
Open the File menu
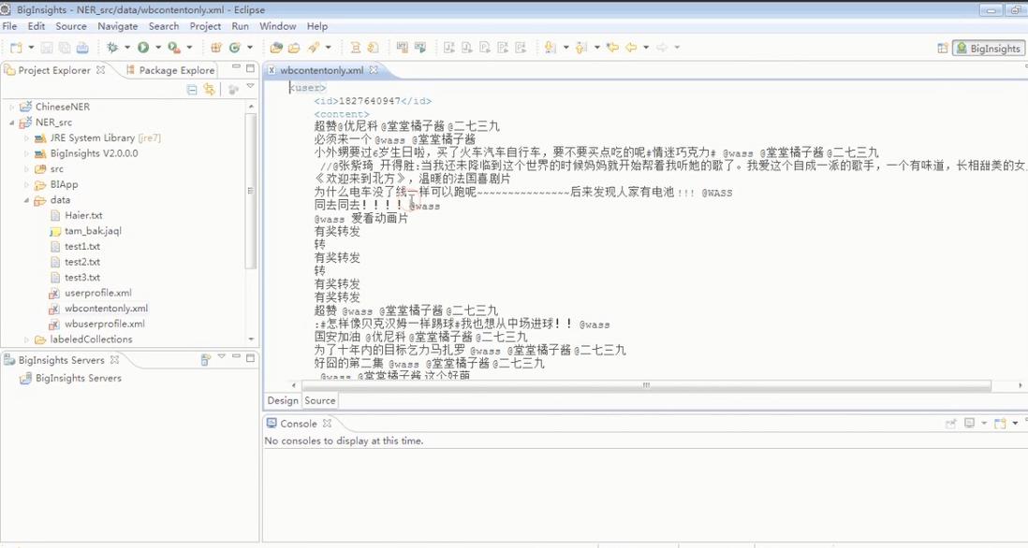[10, 26]
